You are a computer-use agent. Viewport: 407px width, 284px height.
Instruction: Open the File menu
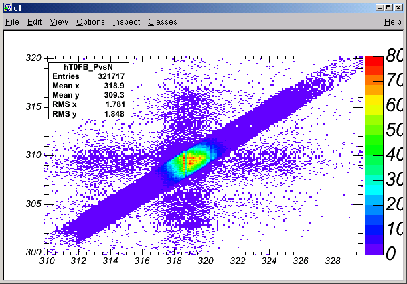pyautogui.click(x=12, y=22)
